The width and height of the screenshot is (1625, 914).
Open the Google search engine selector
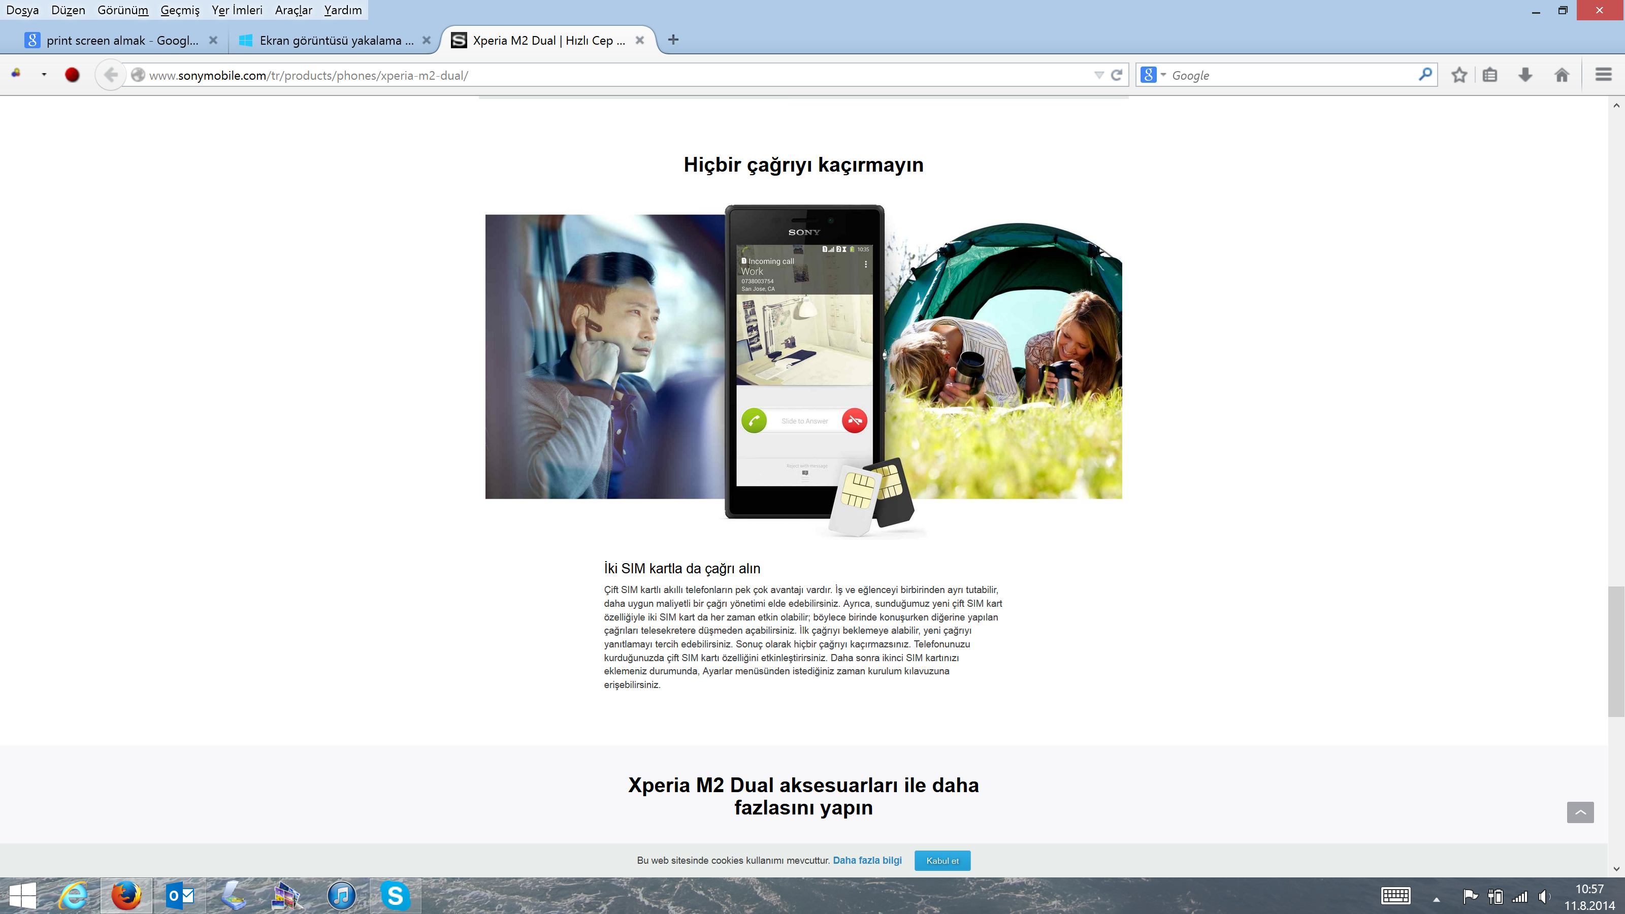(1153, 75)
